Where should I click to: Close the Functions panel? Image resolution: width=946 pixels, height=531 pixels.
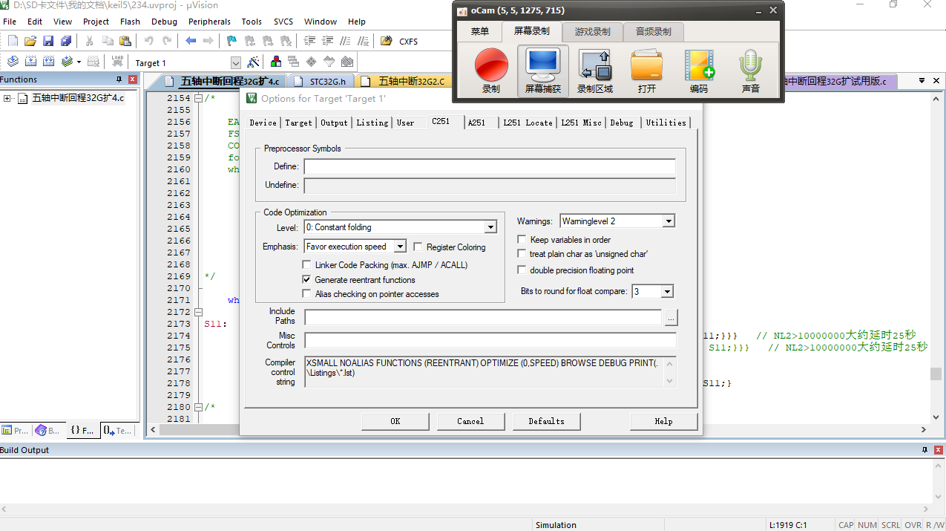pyautogui.click(x=133, y=79)
